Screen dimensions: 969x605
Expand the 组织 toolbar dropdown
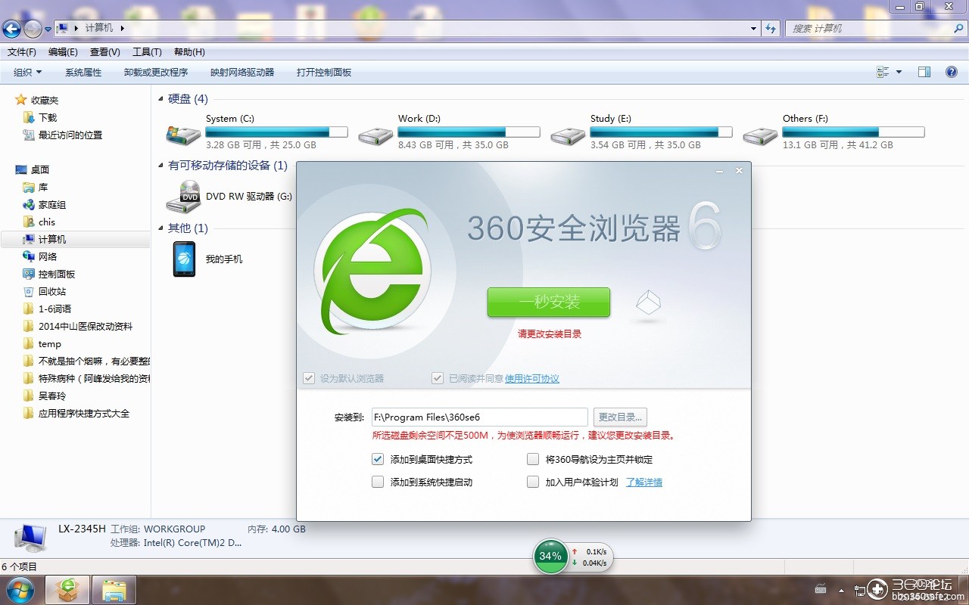coord(28,73)
